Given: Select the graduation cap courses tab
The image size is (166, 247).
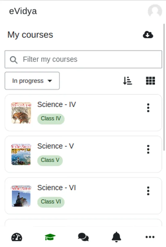Looking at the screenshot, I should (x=50, y=237).
